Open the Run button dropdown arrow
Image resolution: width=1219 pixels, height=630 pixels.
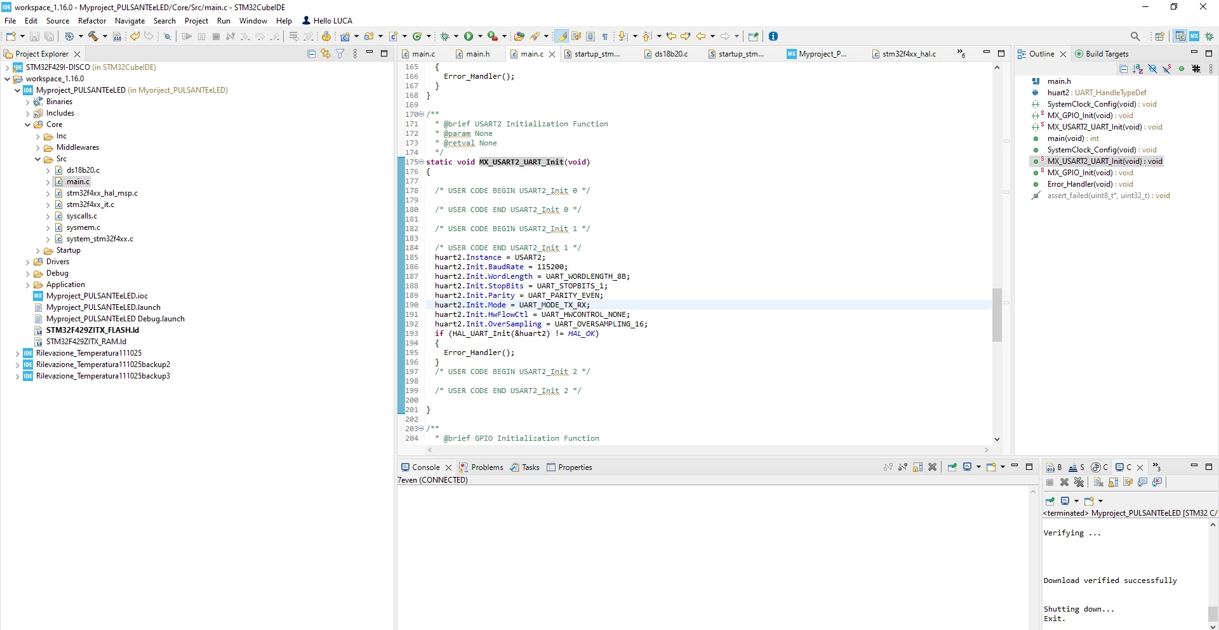point(480,36)
